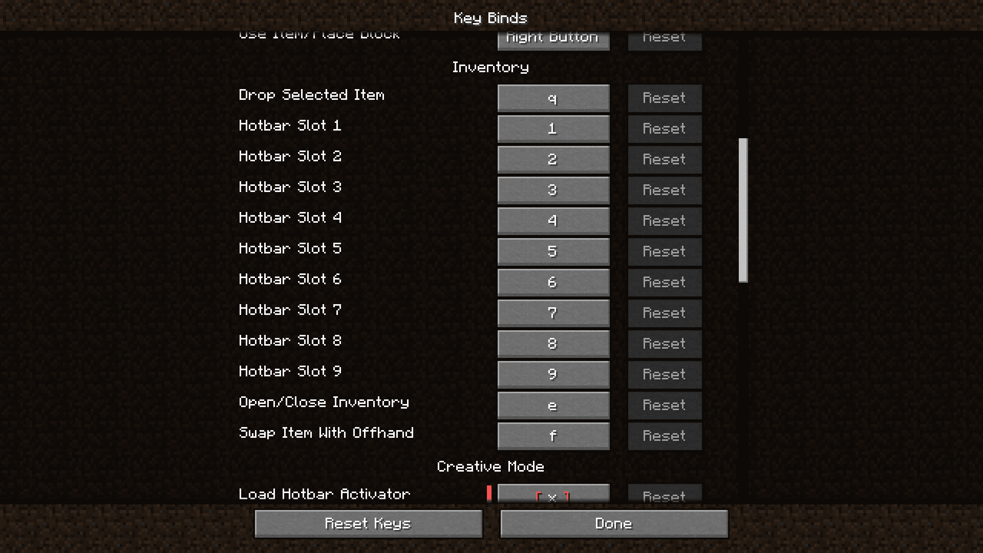Click the Swap Item With Offhand key binding
The image size is (983, 553).
pos(553,436)
